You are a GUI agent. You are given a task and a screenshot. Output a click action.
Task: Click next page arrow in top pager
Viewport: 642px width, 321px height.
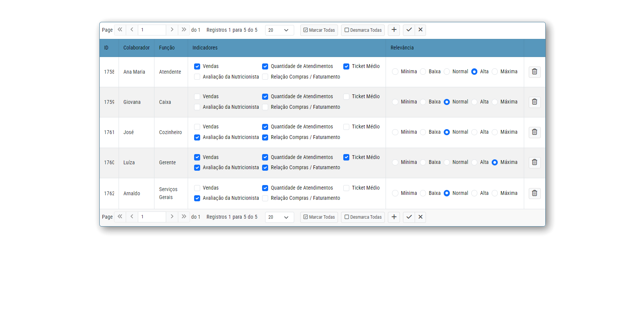pos(172,30)
